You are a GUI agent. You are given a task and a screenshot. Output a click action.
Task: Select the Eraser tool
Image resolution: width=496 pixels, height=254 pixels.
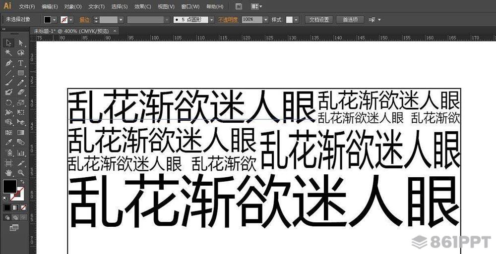click(x=21, y=92)
